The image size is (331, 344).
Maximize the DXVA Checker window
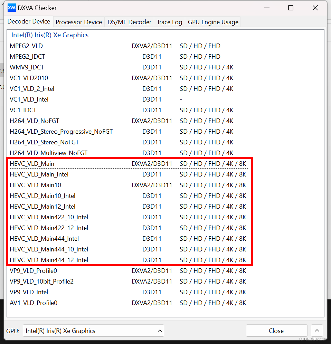click(x=291, y=8)
